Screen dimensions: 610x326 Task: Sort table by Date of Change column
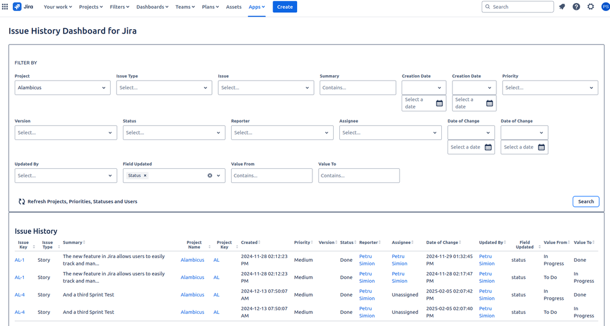[460, 242]
